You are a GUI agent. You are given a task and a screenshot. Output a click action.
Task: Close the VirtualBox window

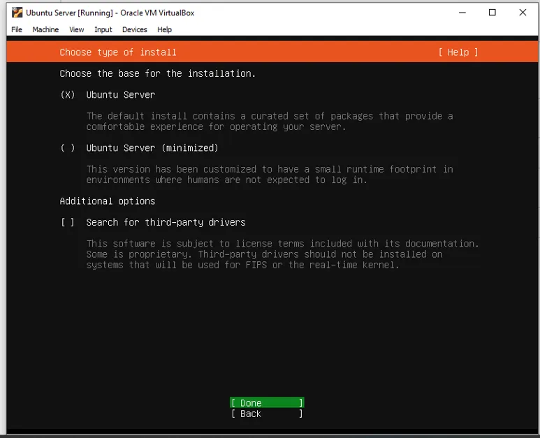tap(523, 13)
